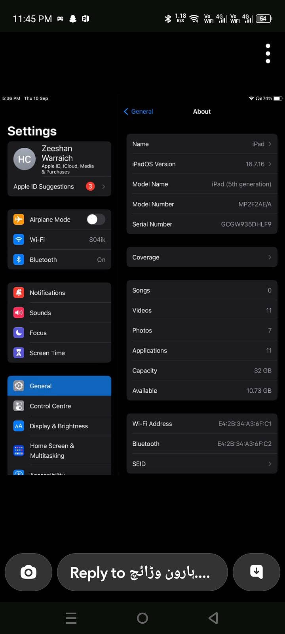The image size is (285, 634).
Task: Tap the Applications row
Action: pyautogui.click(x=202, y=350)
